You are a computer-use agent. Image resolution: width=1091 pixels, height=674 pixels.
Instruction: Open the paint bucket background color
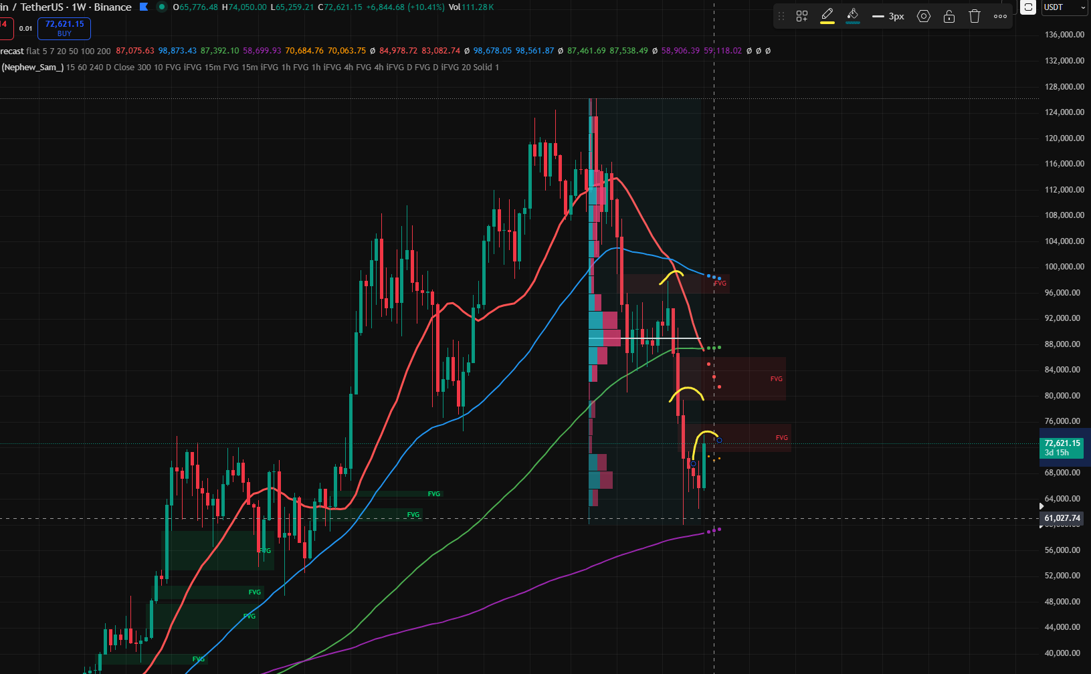pyautogui.click(x=852, y=16)
